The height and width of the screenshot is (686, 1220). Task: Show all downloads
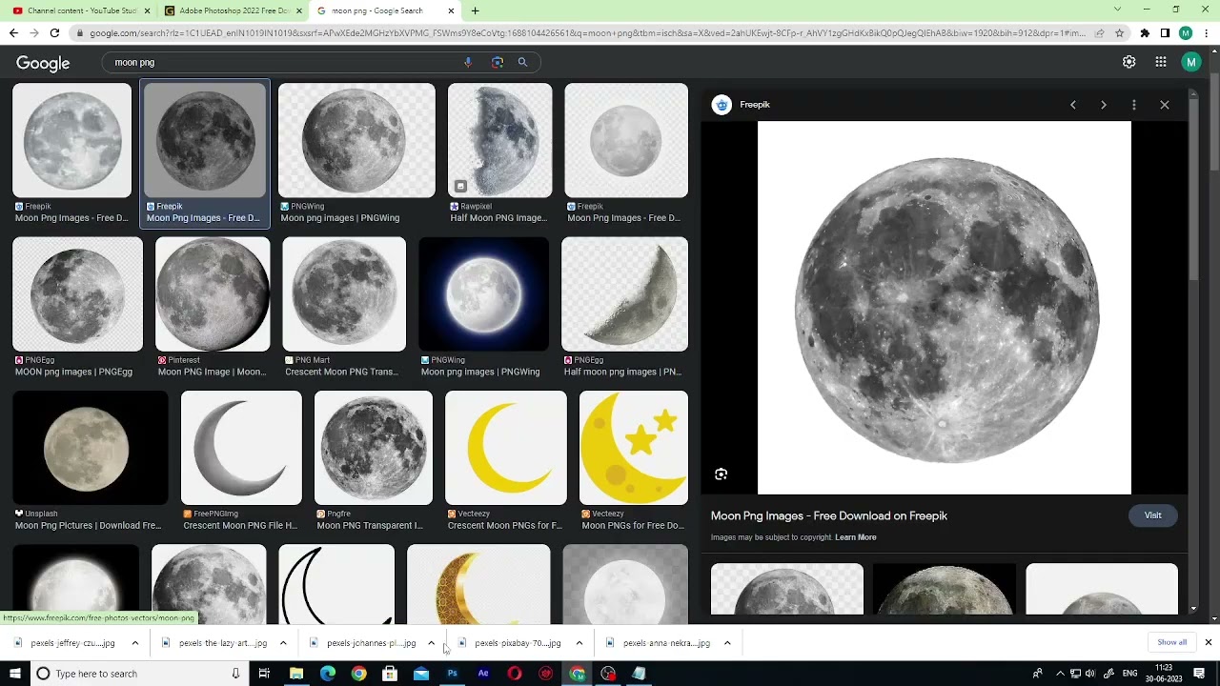(x=1171, y=642)
